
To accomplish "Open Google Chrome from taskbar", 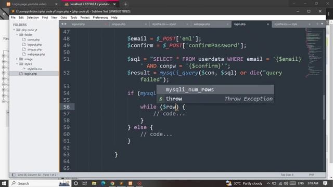I will (112, 183).
